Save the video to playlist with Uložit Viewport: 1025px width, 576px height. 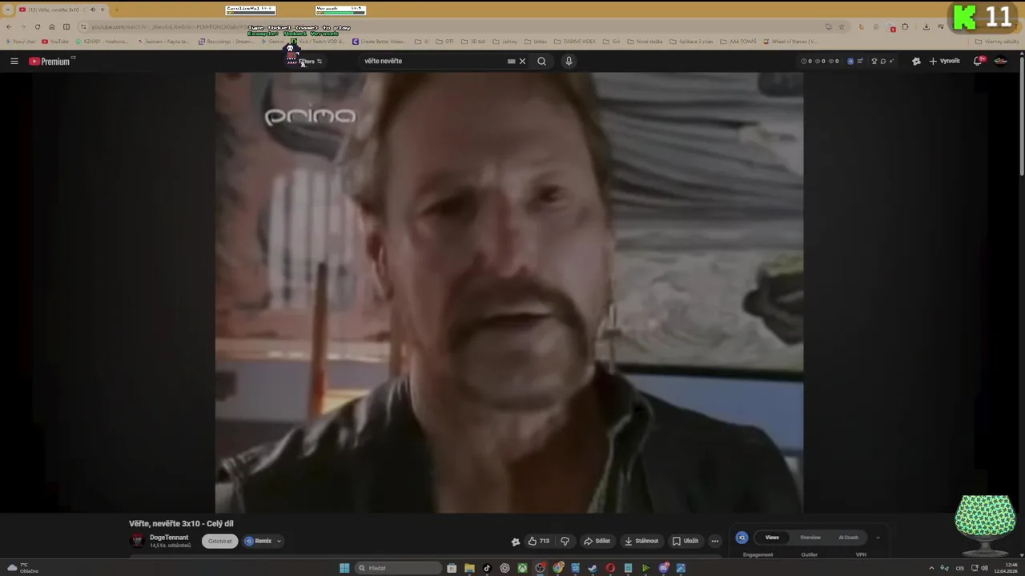[685, 541]
